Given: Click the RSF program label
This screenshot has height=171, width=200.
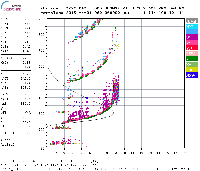Looking at the screenshot, I should 126,13.
